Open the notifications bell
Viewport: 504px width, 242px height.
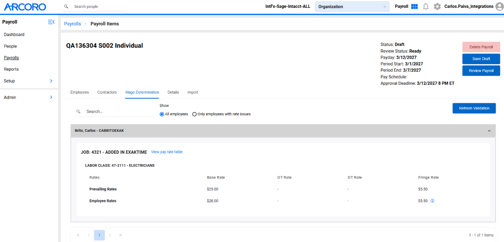click(x=426, y=7)
